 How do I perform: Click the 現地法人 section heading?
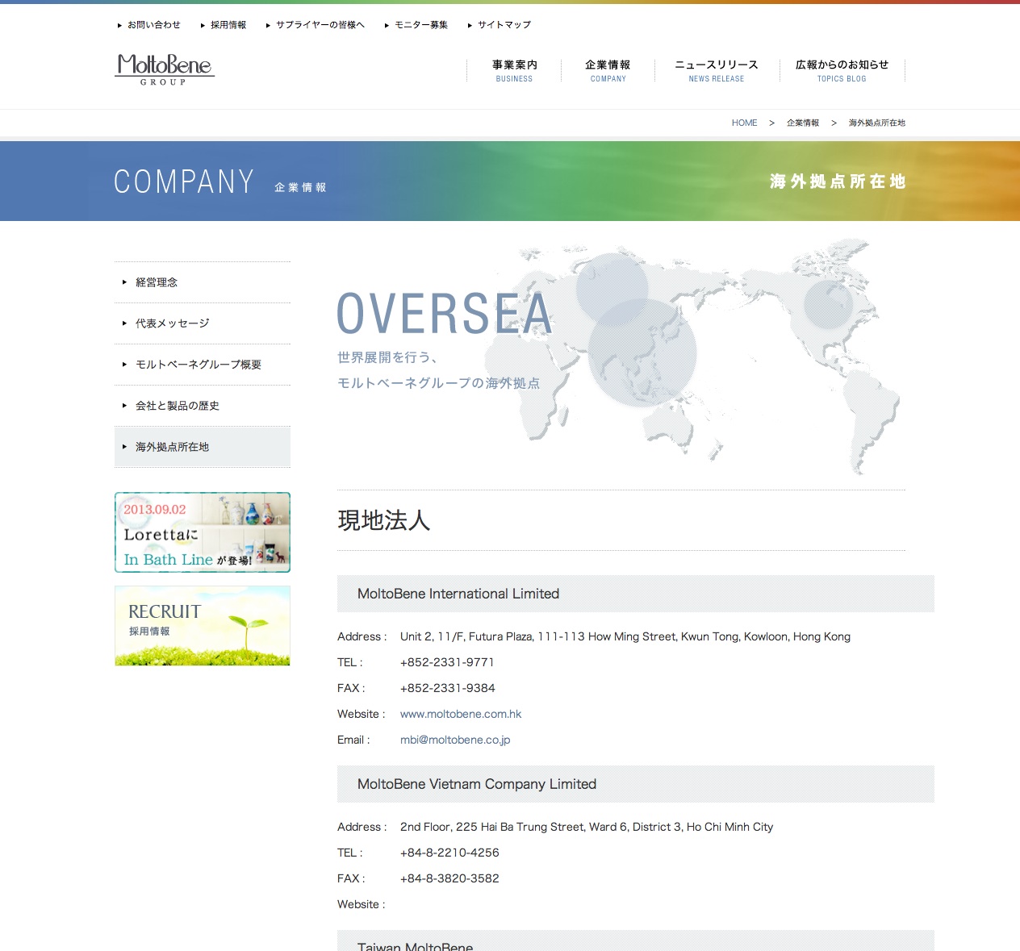point(384,520)
